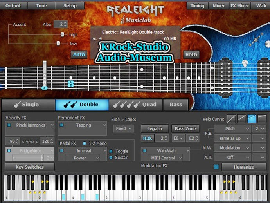270x203 pixels.
Task: Click the A E chord marker on fretboard
Action: click(x=71, y=84)
